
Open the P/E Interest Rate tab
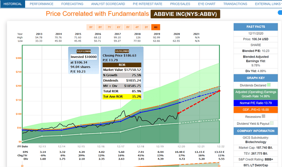pos(148,4)
